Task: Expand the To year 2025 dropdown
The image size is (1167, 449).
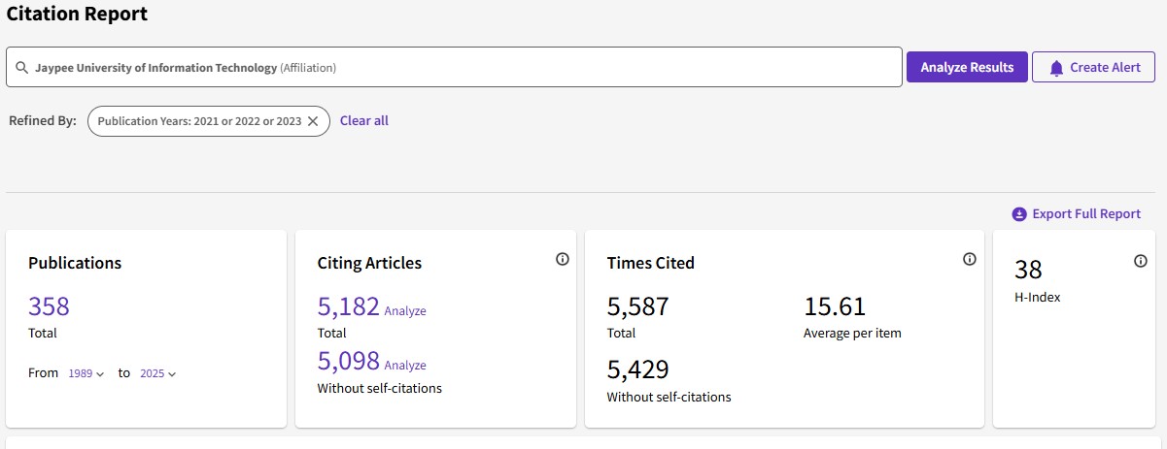Action: click(x=158, y=373)
